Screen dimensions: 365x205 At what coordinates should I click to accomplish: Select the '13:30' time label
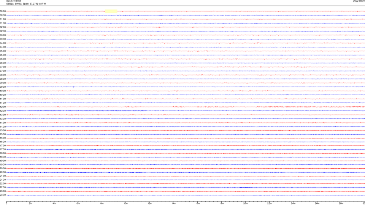click(x=3, y=119)
